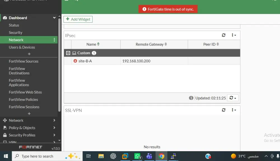
Task: Click the Security Profiles lock icon
Action: pos(5,135)
